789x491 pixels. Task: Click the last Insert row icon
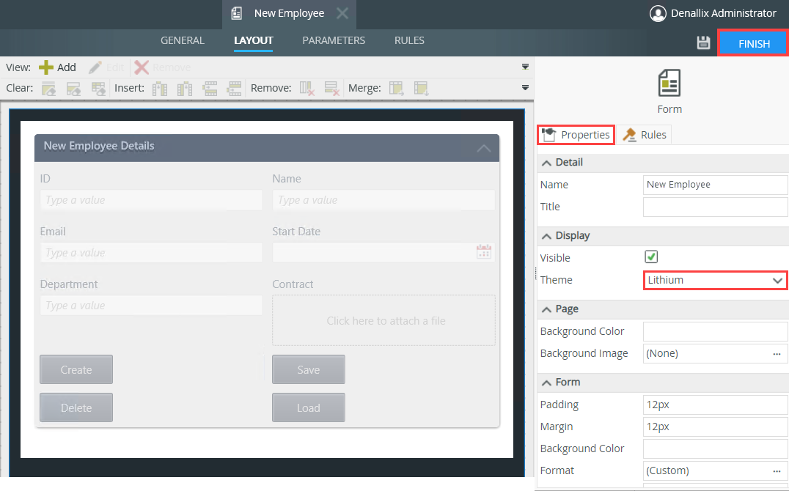[x=234, y=89]
